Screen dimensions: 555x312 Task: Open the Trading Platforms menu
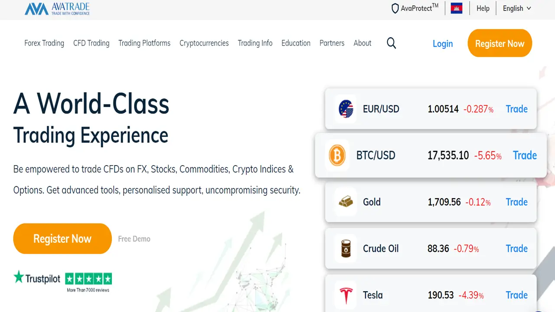[144, 43]
